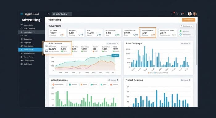Click the vertical scrollbar on the dashboard
The width and height of the screenshot is (216, 118).
coord(197,44)
